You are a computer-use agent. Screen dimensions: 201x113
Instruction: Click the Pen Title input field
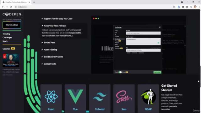(143, 33)
